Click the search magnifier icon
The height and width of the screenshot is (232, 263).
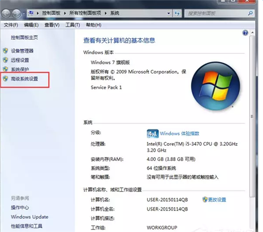click(250, 13)
